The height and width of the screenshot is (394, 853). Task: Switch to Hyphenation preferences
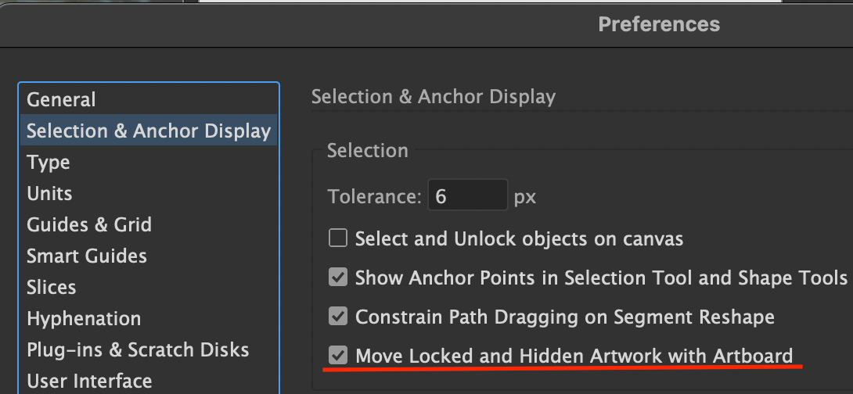84,319
